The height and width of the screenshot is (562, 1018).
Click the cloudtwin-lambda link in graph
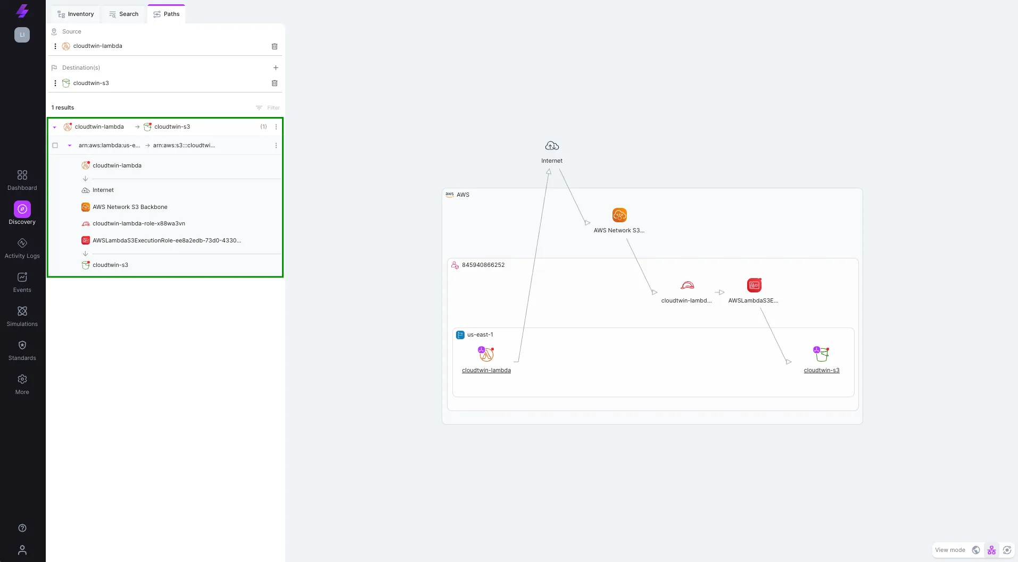pyautogui.click(x=486, y=370)
